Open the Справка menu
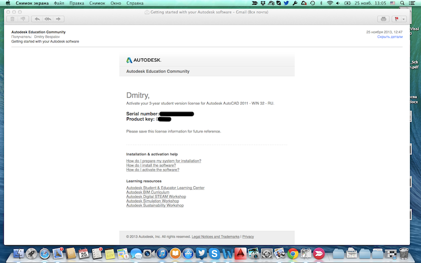Image resolution: width=421 pixels, height=263 pixels. [135, 3]
